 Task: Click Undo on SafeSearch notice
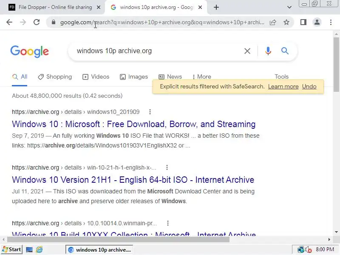pyautogui.click(x=309, y=87)
